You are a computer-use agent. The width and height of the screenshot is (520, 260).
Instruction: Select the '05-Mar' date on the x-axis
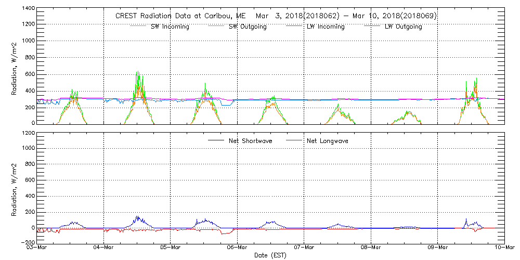[171, 248]
